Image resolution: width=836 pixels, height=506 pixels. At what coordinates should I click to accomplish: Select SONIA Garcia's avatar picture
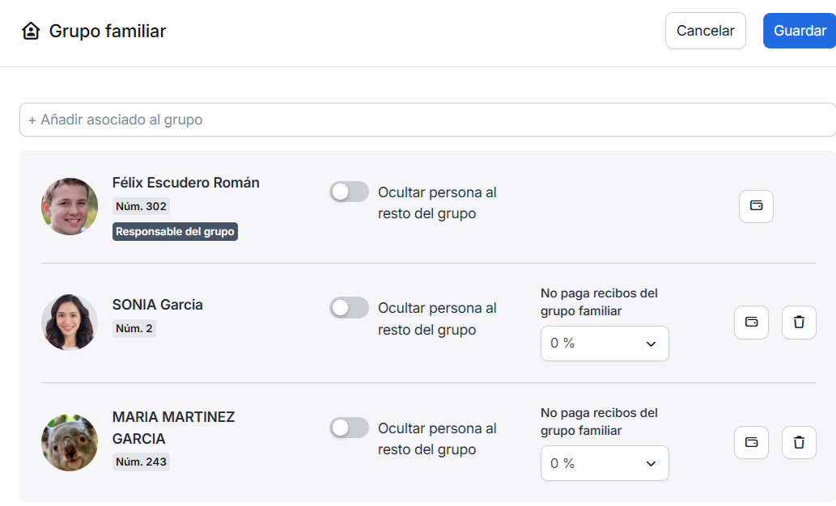(x=70, y=323)
